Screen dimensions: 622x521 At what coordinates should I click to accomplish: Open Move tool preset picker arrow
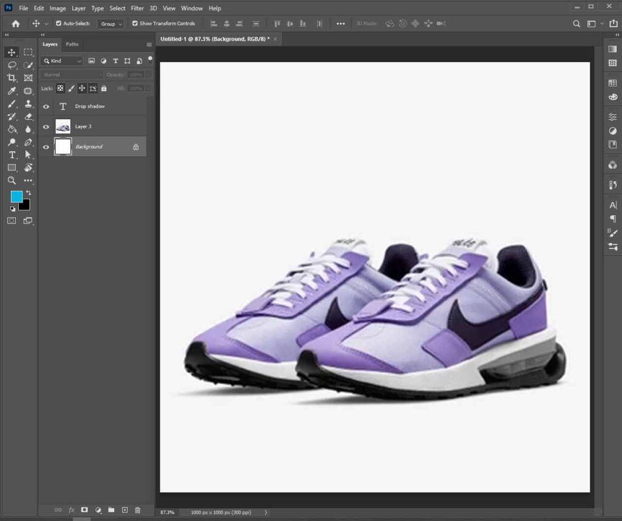tap(46, 24)
